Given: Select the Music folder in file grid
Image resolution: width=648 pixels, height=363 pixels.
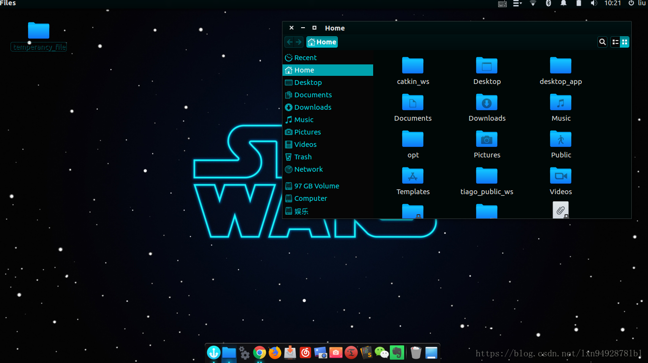Looking at the screenshot, I should (x=561, y=108).
